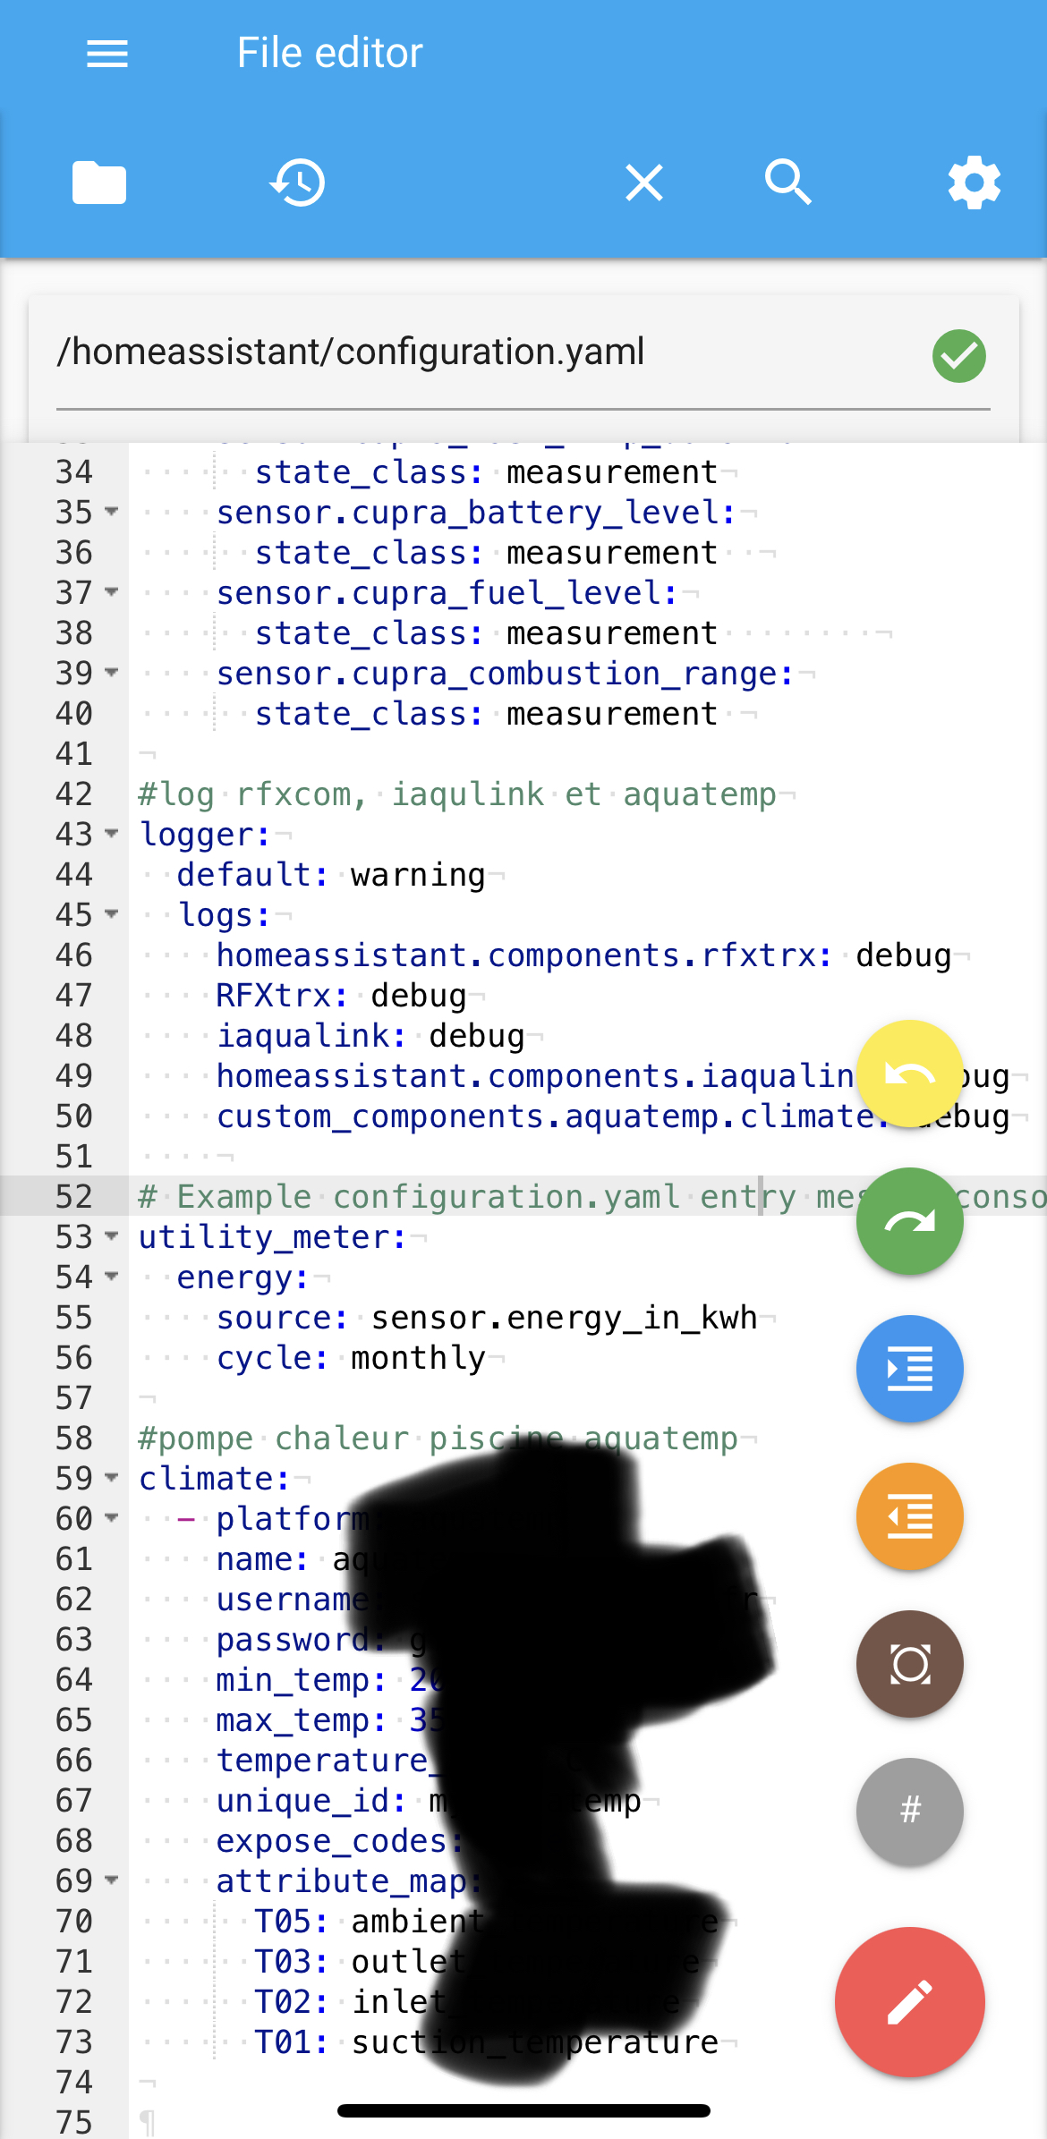Collapse the logger section at line 43
The image size is (1047, 2139).
[112, 834]
